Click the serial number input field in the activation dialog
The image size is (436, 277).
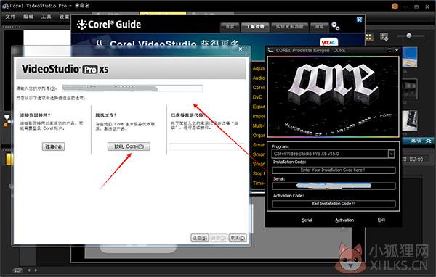pyautogui.click(x=132, y=88)
